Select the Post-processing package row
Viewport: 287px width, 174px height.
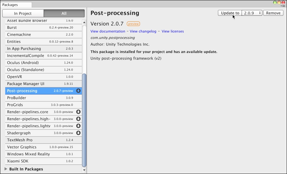pos(43,91)
